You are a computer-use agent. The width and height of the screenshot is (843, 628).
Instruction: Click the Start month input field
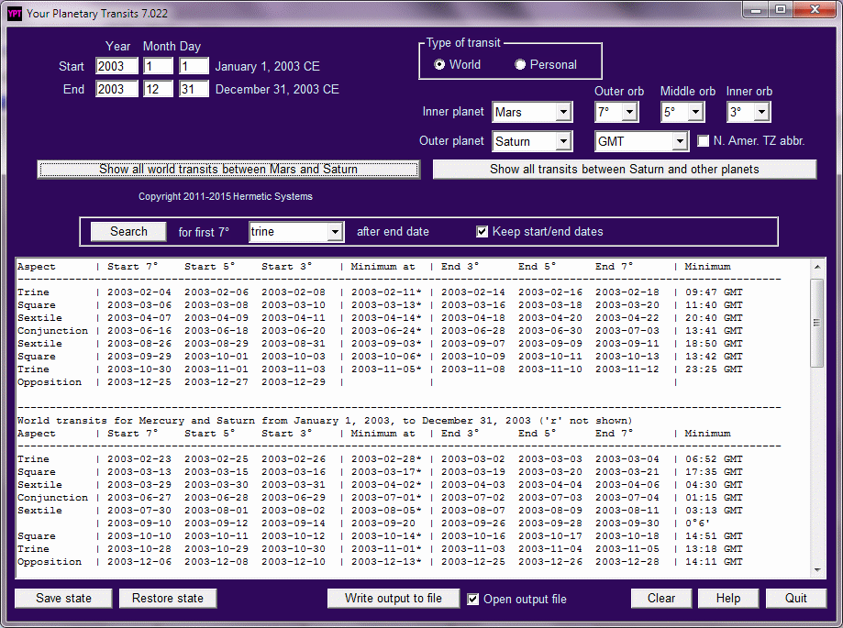tap(158, 66)
